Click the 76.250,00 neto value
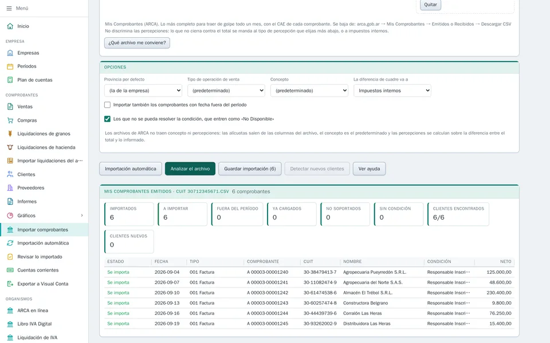Screen dimensions: 550x343 [x=500, y=313]
